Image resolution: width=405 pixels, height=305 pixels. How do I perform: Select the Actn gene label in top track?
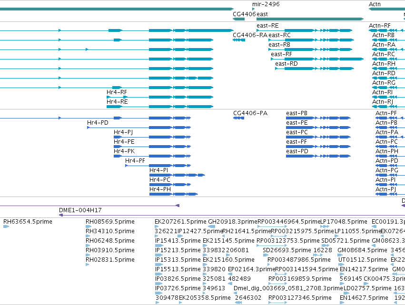(x=375, y=4)
